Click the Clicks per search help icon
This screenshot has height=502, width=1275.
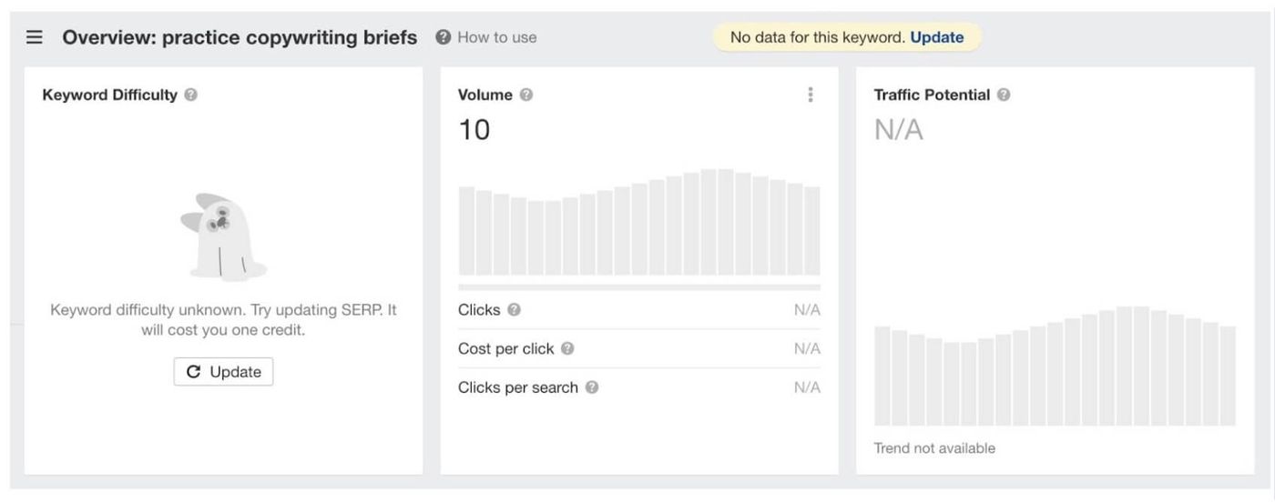(x=592, y=387)
